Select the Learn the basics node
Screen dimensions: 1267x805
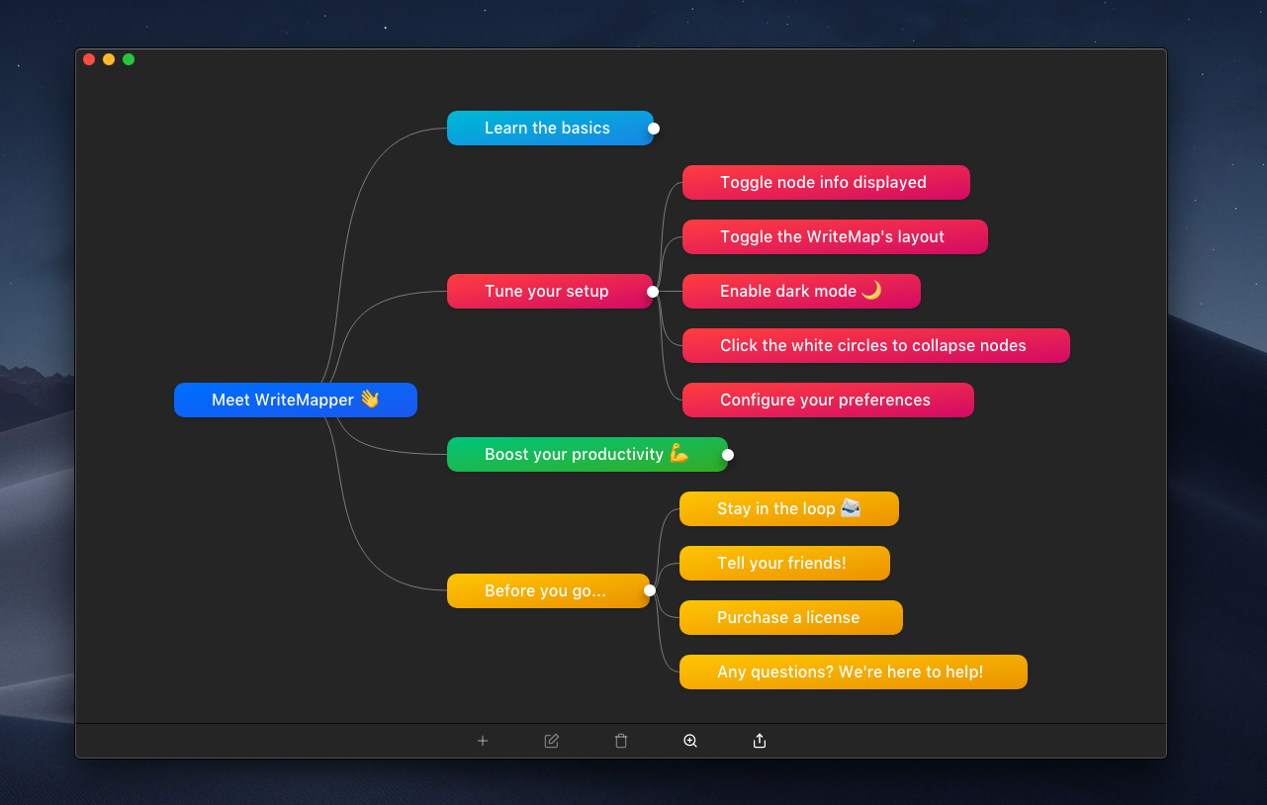tap(550, 128)
